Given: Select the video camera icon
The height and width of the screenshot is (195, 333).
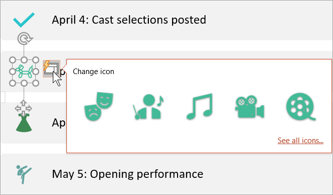Looking at the screenshot, I should 249,106.
